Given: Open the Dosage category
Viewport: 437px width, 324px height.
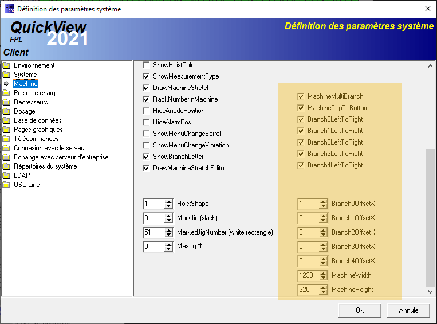Looking at the screenshot, I should click(x=25, y=111).
